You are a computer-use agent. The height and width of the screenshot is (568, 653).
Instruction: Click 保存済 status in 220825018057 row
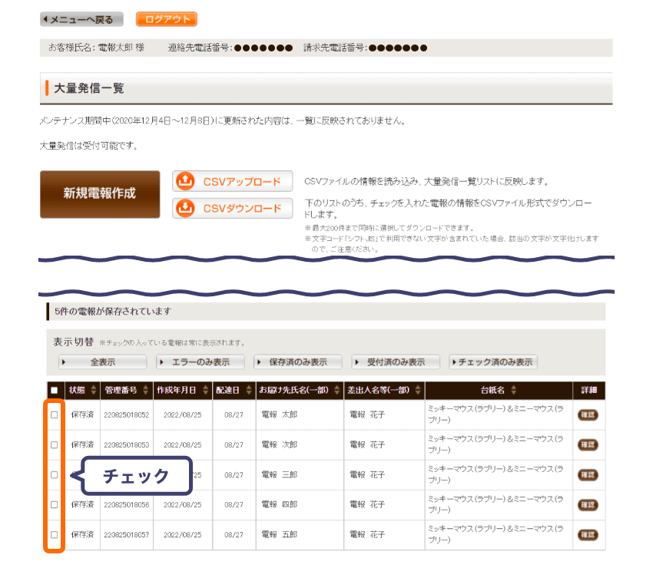[82, 535]
